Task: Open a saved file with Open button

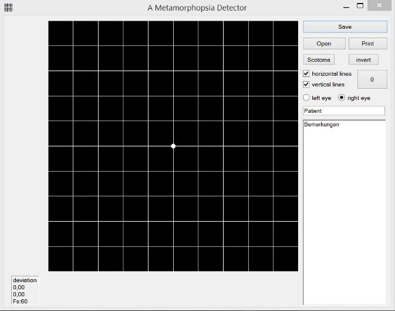Action: coord(324,44)
